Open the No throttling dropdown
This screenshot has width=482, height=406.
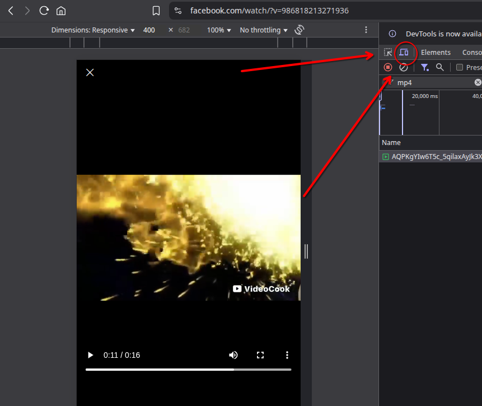264,30
